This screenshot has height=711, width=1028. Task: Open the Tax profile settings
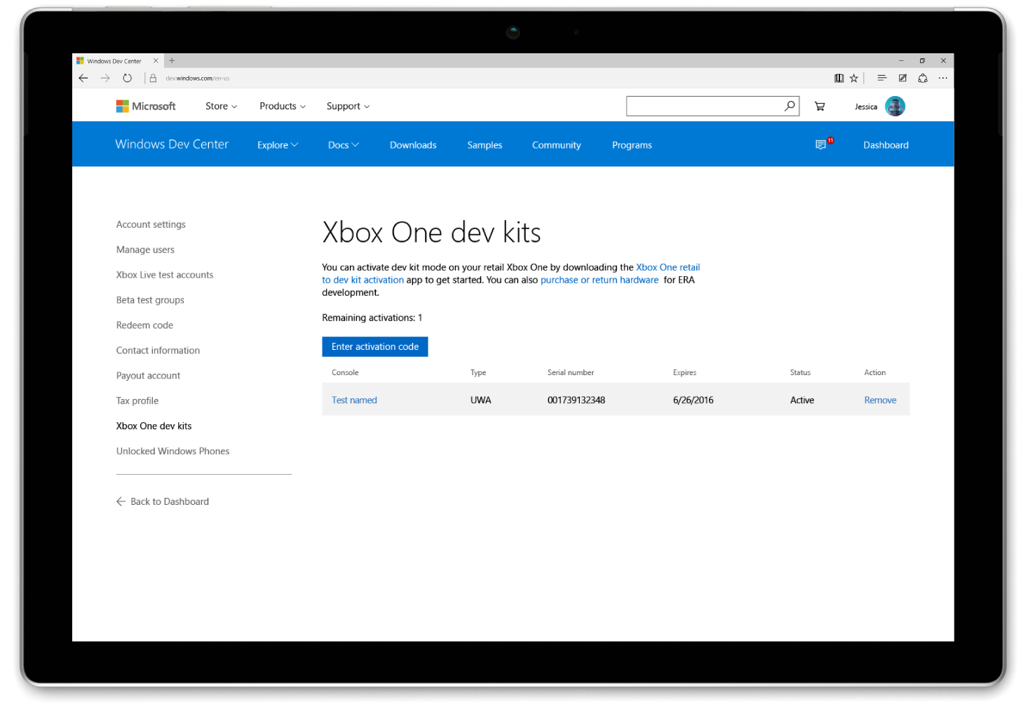pos(137,400)
